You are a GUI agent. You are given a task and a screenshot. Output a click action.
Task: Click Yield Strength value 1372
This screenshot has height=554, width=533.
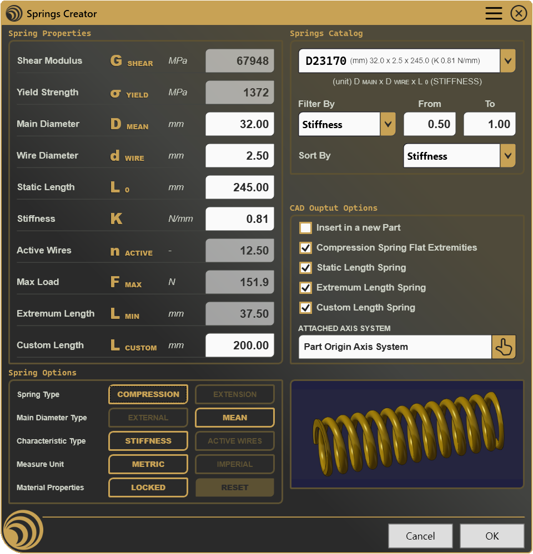click(240, 92)
